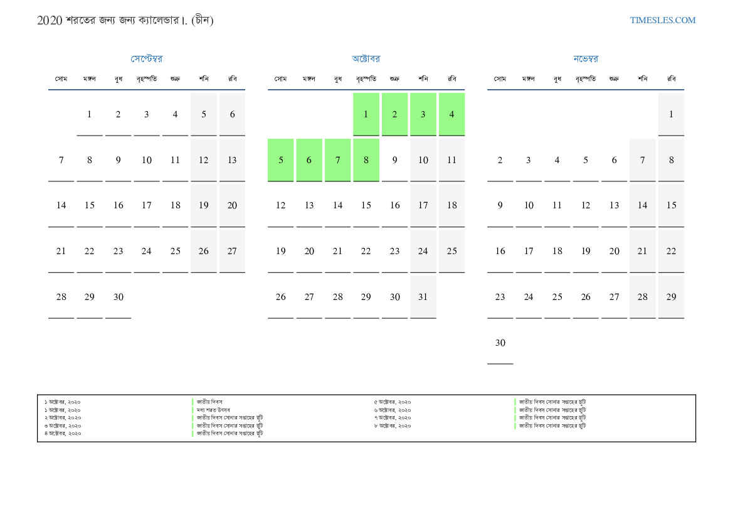Select legend date '৮ অক্টোবর, ২০২০'

click(x=393, y=425)
